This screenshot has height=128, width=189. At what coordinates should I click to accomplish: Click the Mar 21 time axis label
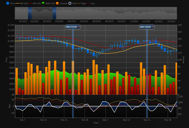tap(147, 120)
